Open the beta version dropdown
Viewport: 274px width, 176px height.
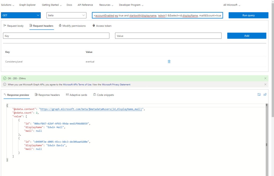point(67,15)
